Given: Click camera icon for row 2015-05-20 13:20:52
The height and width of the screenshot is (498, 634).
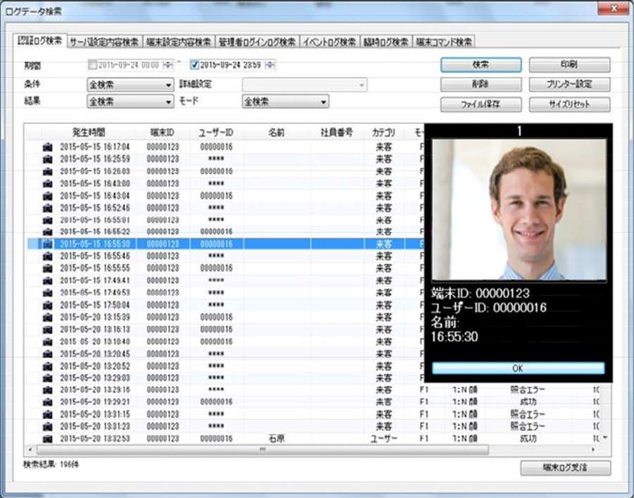Looking at the screenshot, I should (x=47, y=366).
